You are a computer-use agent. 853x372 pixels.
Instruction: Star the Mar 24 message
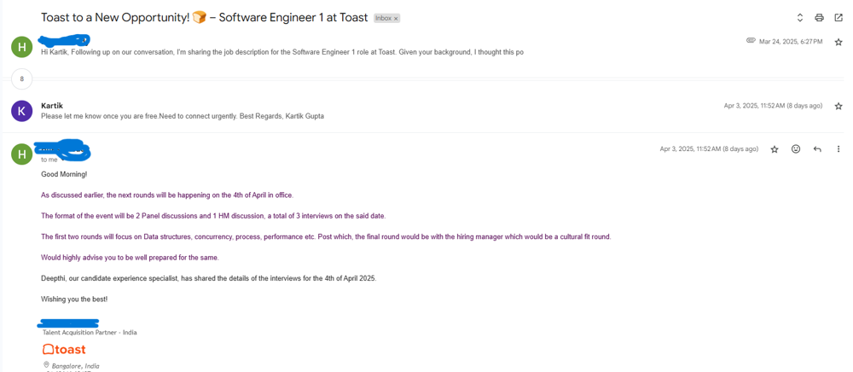[x=838, y=42]
